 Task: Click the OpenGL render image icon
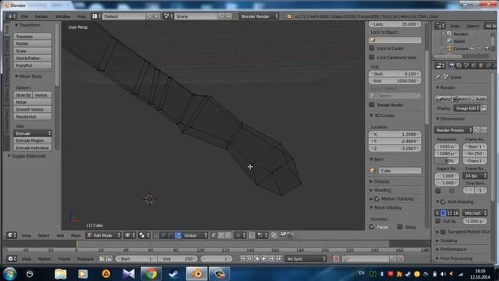coord(282,235)
